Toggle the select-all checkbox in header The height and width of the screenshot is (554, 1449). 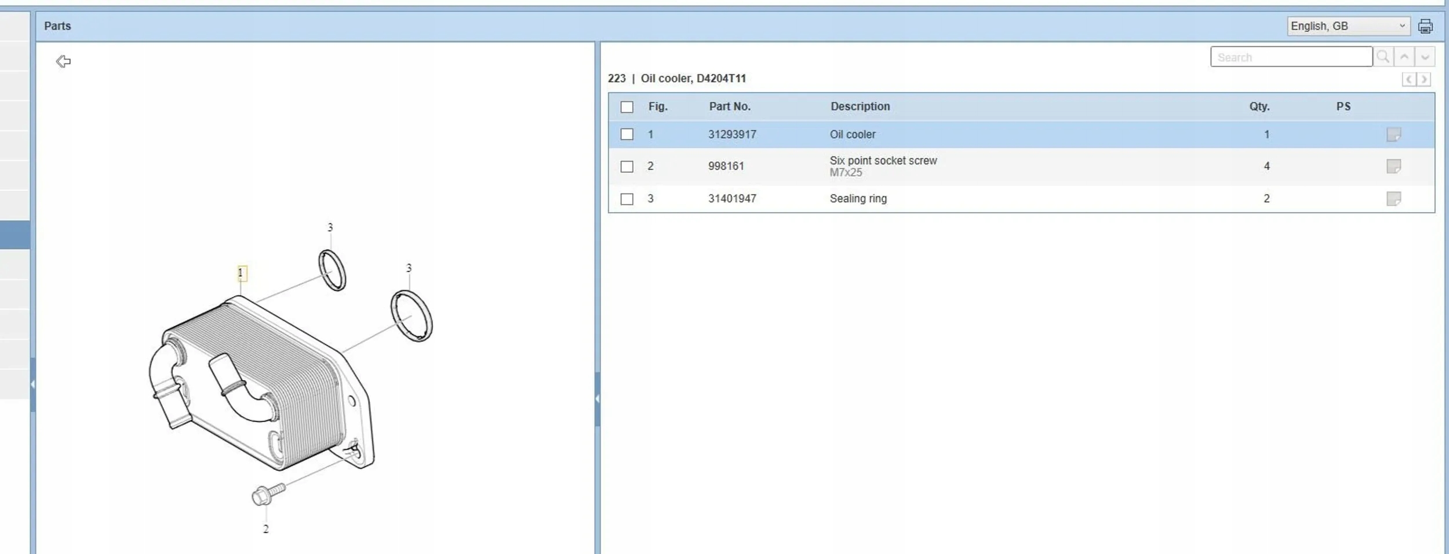click(627, 107)
